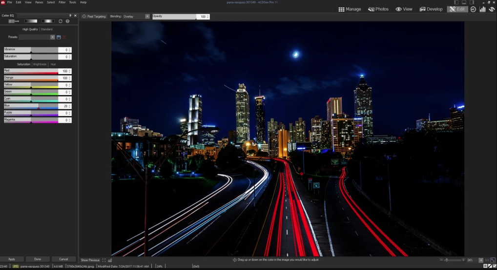
Task: Save preset using the floppy disk icon
Action: pos(59,37)
